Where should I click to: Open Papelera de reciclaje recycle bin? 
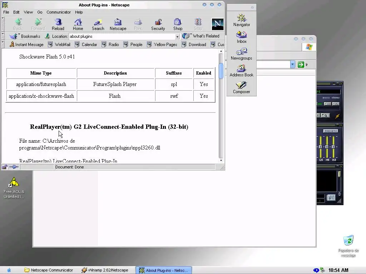click(348, 246)
